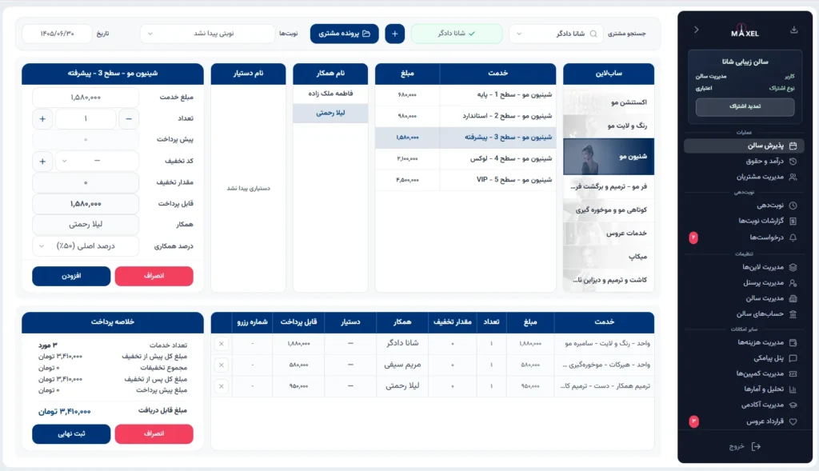Increase تعداد with the plus button
The width and height of the screenshot is (819, 471).
[43, 118]
